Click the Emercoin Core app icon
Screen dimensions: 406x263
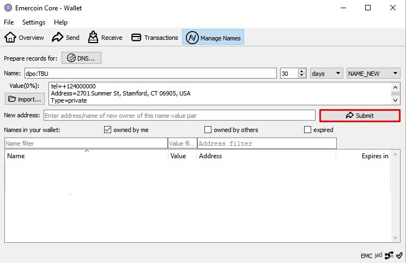[x=8, y=8]
